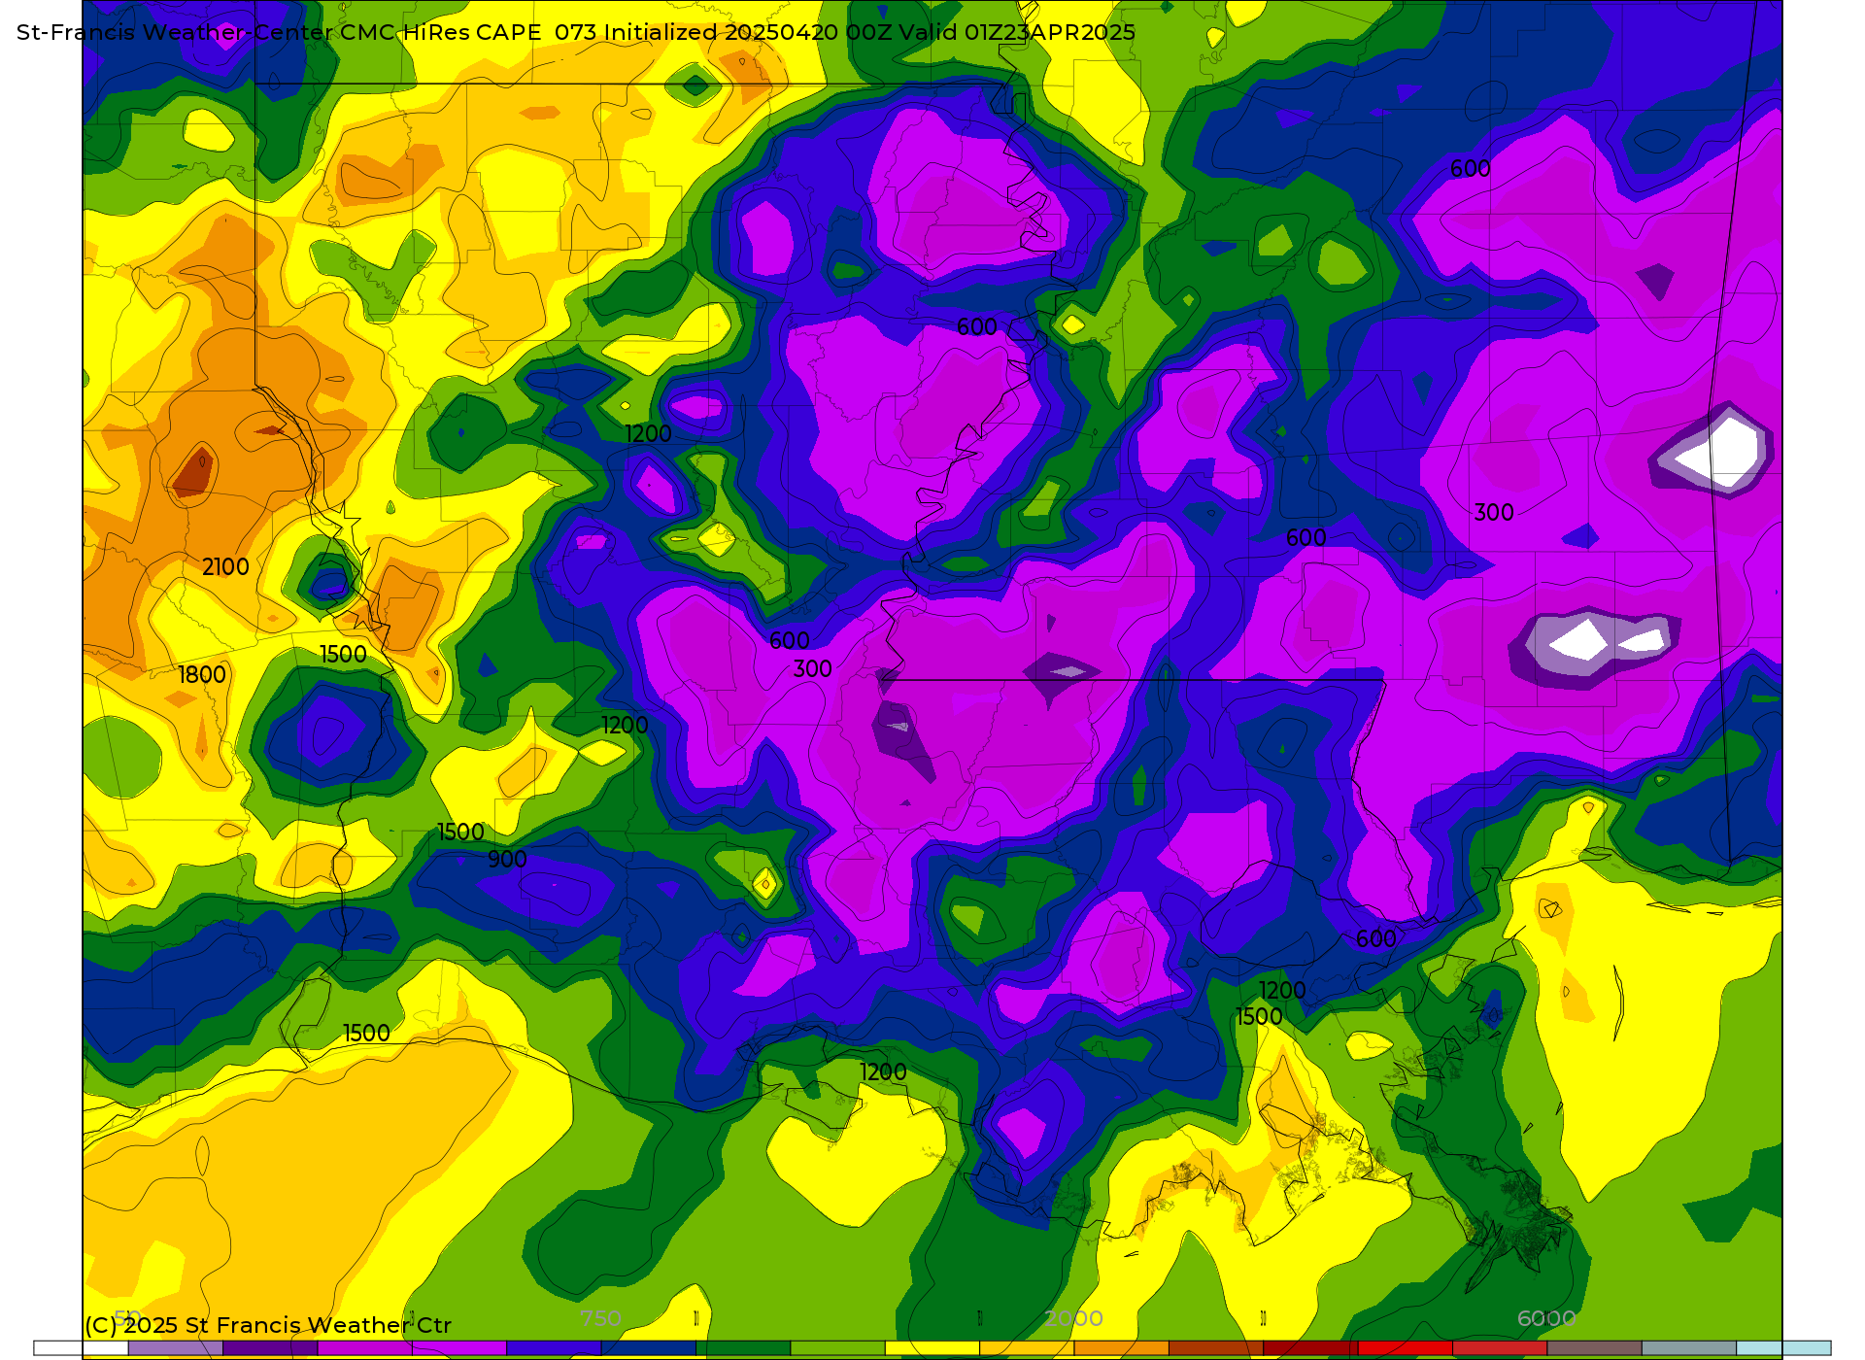Screen dimensions: 1865x1360
Task: Click the 1800 contour label
Action: coord(202,675)
